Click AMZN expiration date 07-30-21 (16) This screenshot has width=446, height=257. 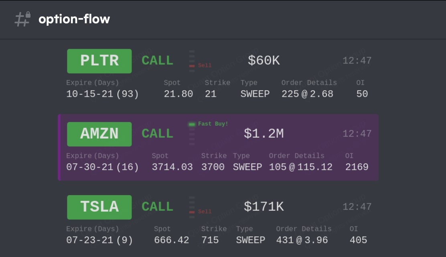coord(102,167)
